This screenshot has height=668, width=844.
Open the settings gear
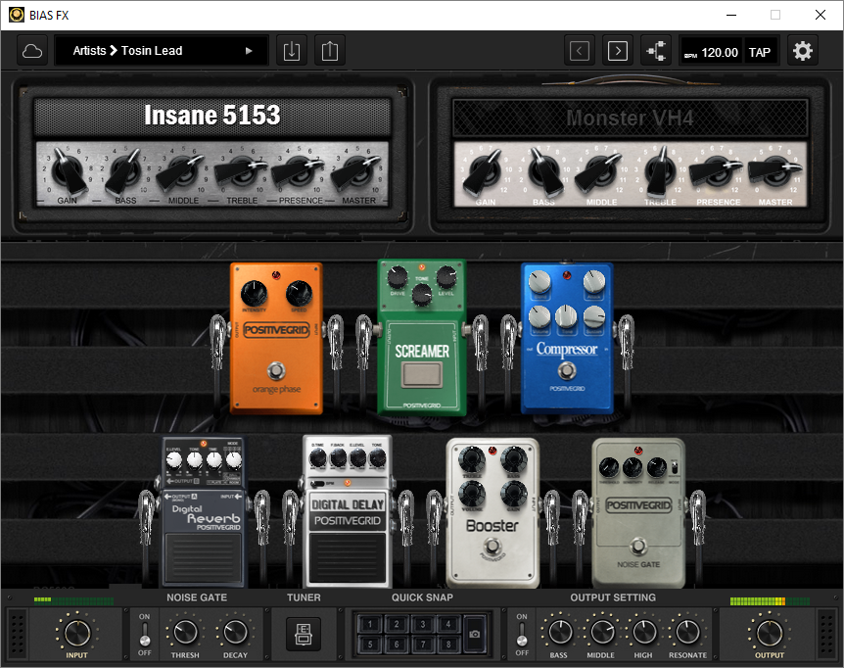pos(803,51)
